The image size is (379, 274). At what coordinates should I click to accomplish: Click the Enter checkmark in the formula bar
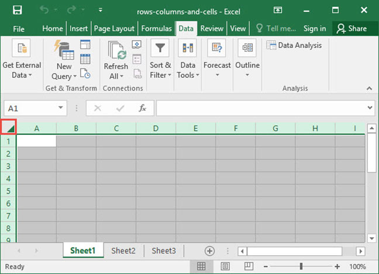120,108
